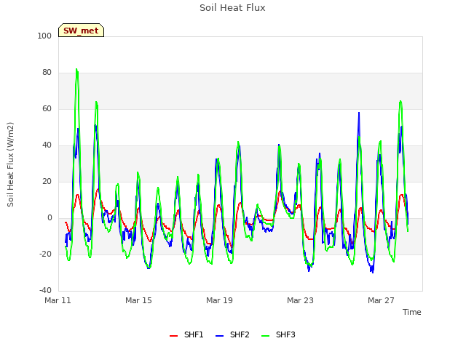Click the blue SHF2 peak near 58
This screenshot has width=466, height=349.
tap(359, 113)
